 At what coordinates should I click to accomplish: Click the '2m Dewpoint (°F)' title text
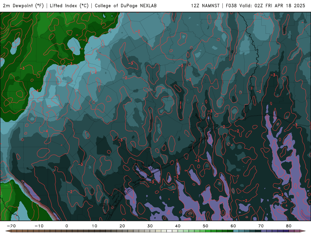[23, 6]
